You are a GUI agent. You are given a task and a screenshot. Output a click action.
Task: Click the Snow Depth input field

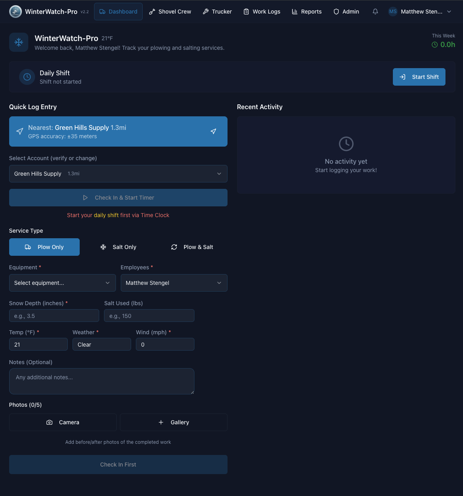click(54, 316)
